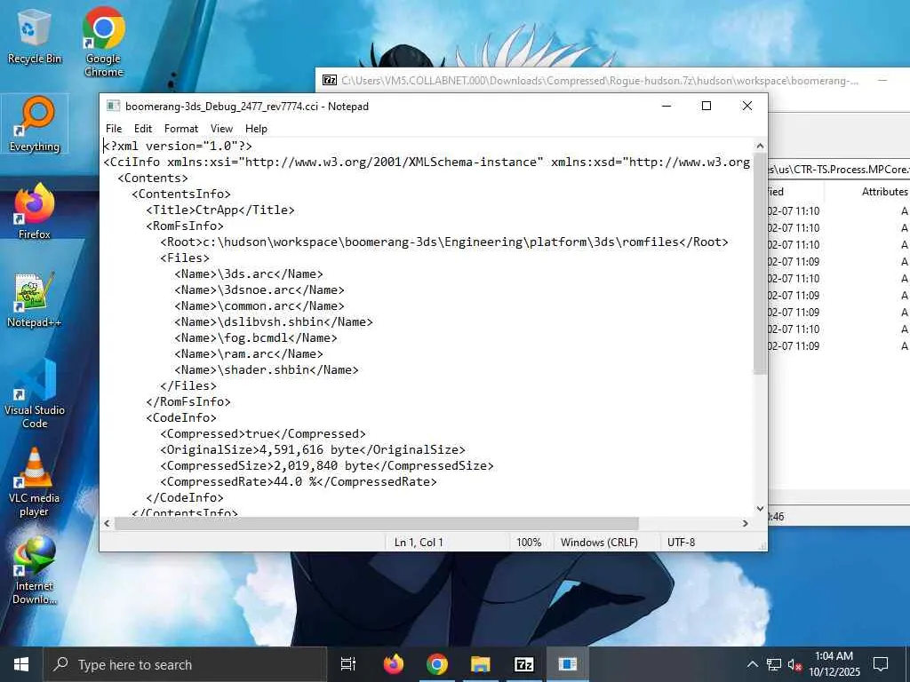Select the Visual Studio Code desktop shortcut
Viewport: 910px width, 682px height.
click(35, 394)
